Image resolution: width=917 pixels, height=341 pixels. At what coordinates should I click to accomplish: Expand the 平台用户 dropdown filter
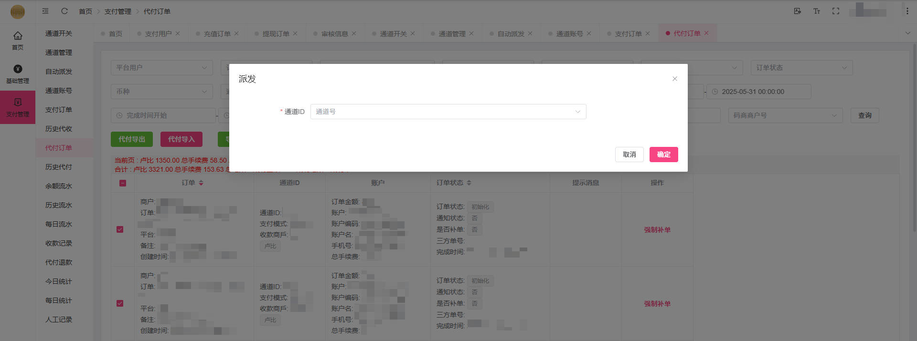click(x=161, y=68)
